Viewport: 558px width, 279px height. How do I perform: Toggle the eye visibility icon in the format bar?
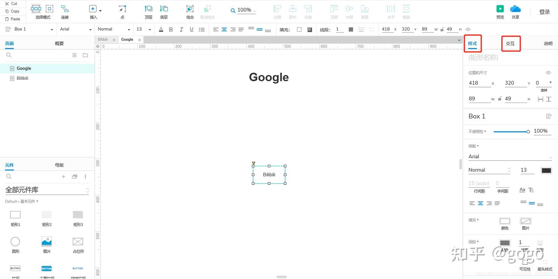(468, 29)
